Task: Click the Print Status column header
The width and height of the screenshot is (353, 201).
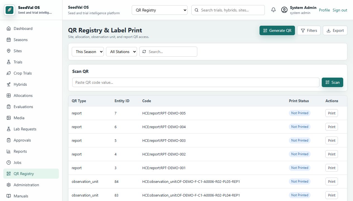Action: (x=299, y=101)
